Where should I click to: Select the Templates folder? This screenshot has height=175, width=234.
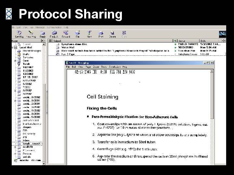28,57
